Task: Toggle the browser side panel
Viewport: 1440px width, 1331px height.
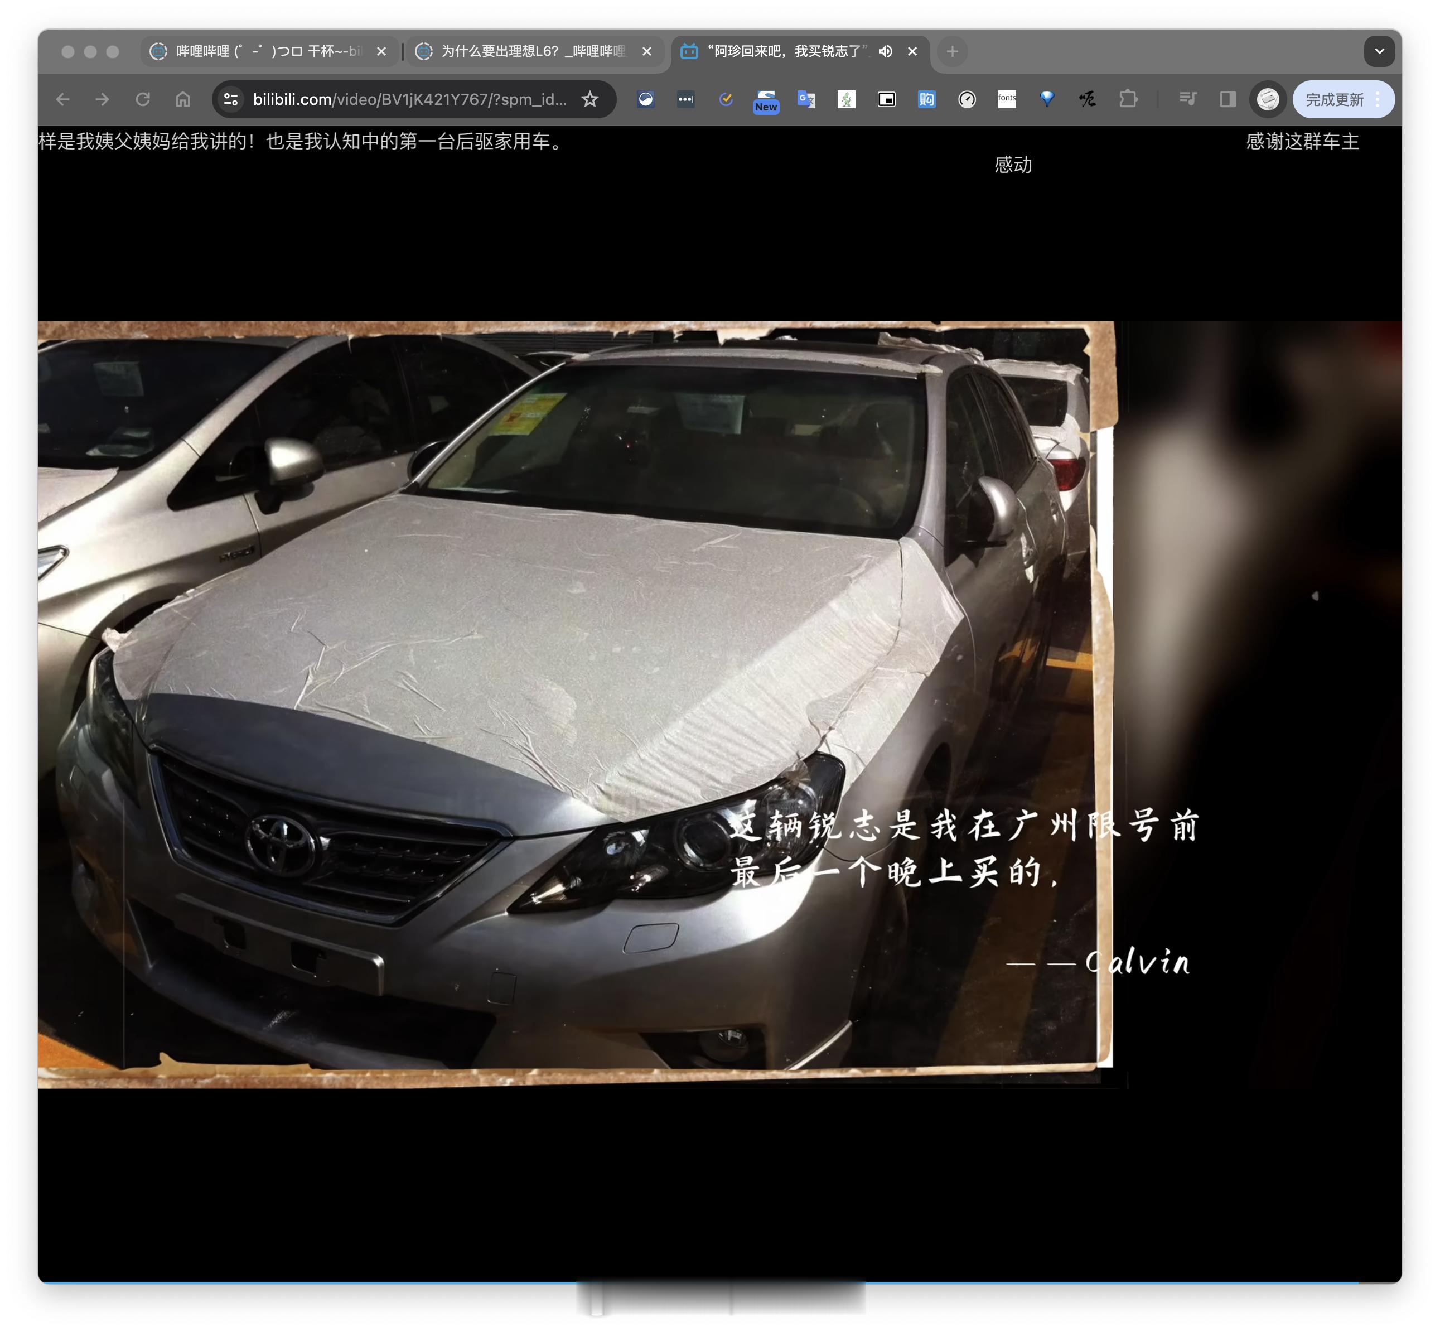Action: [1227, 99]
